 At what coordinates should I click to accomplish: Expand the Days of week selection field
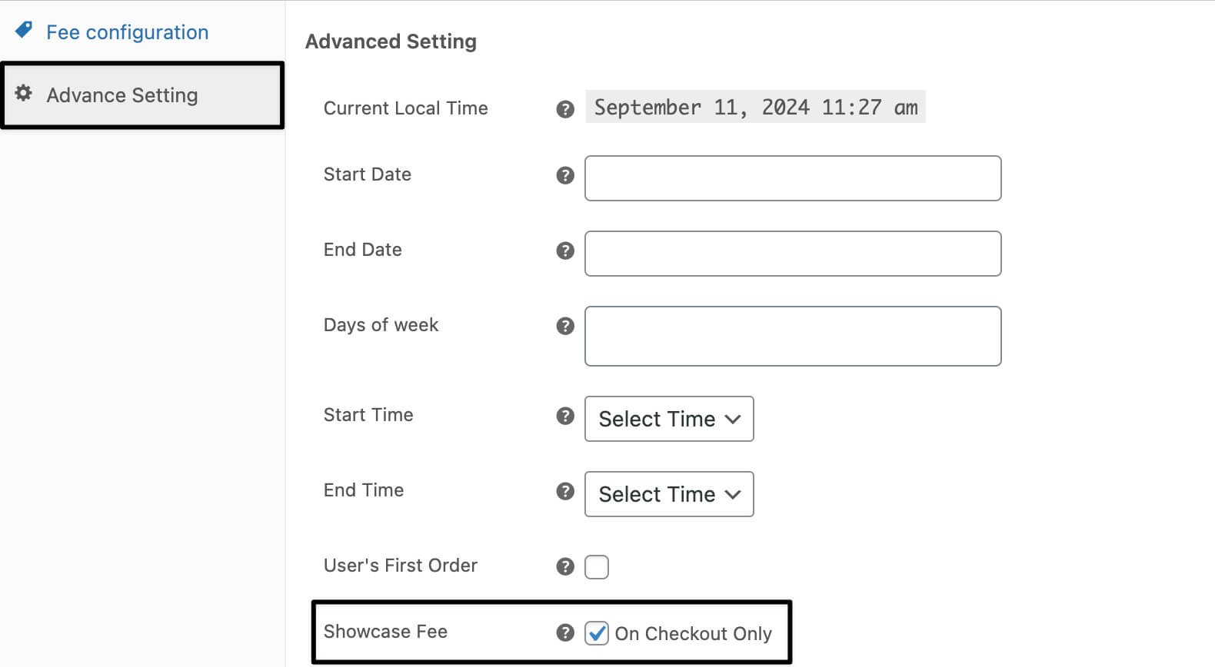point(792,336)
